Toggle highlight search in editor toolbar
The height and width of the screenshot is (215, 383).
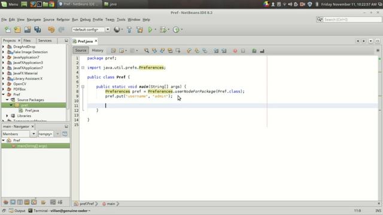pyautogui.click(x=170, y=51)
